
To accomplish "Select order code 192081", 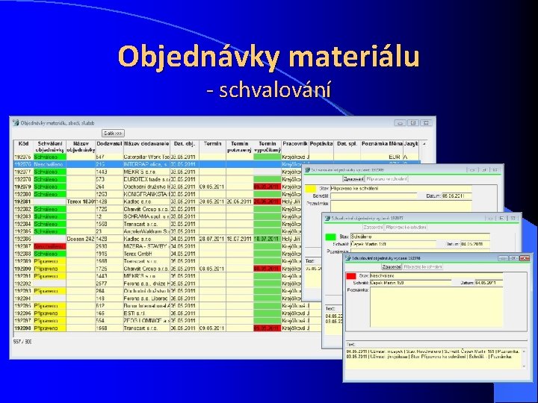I will point(23,201).
